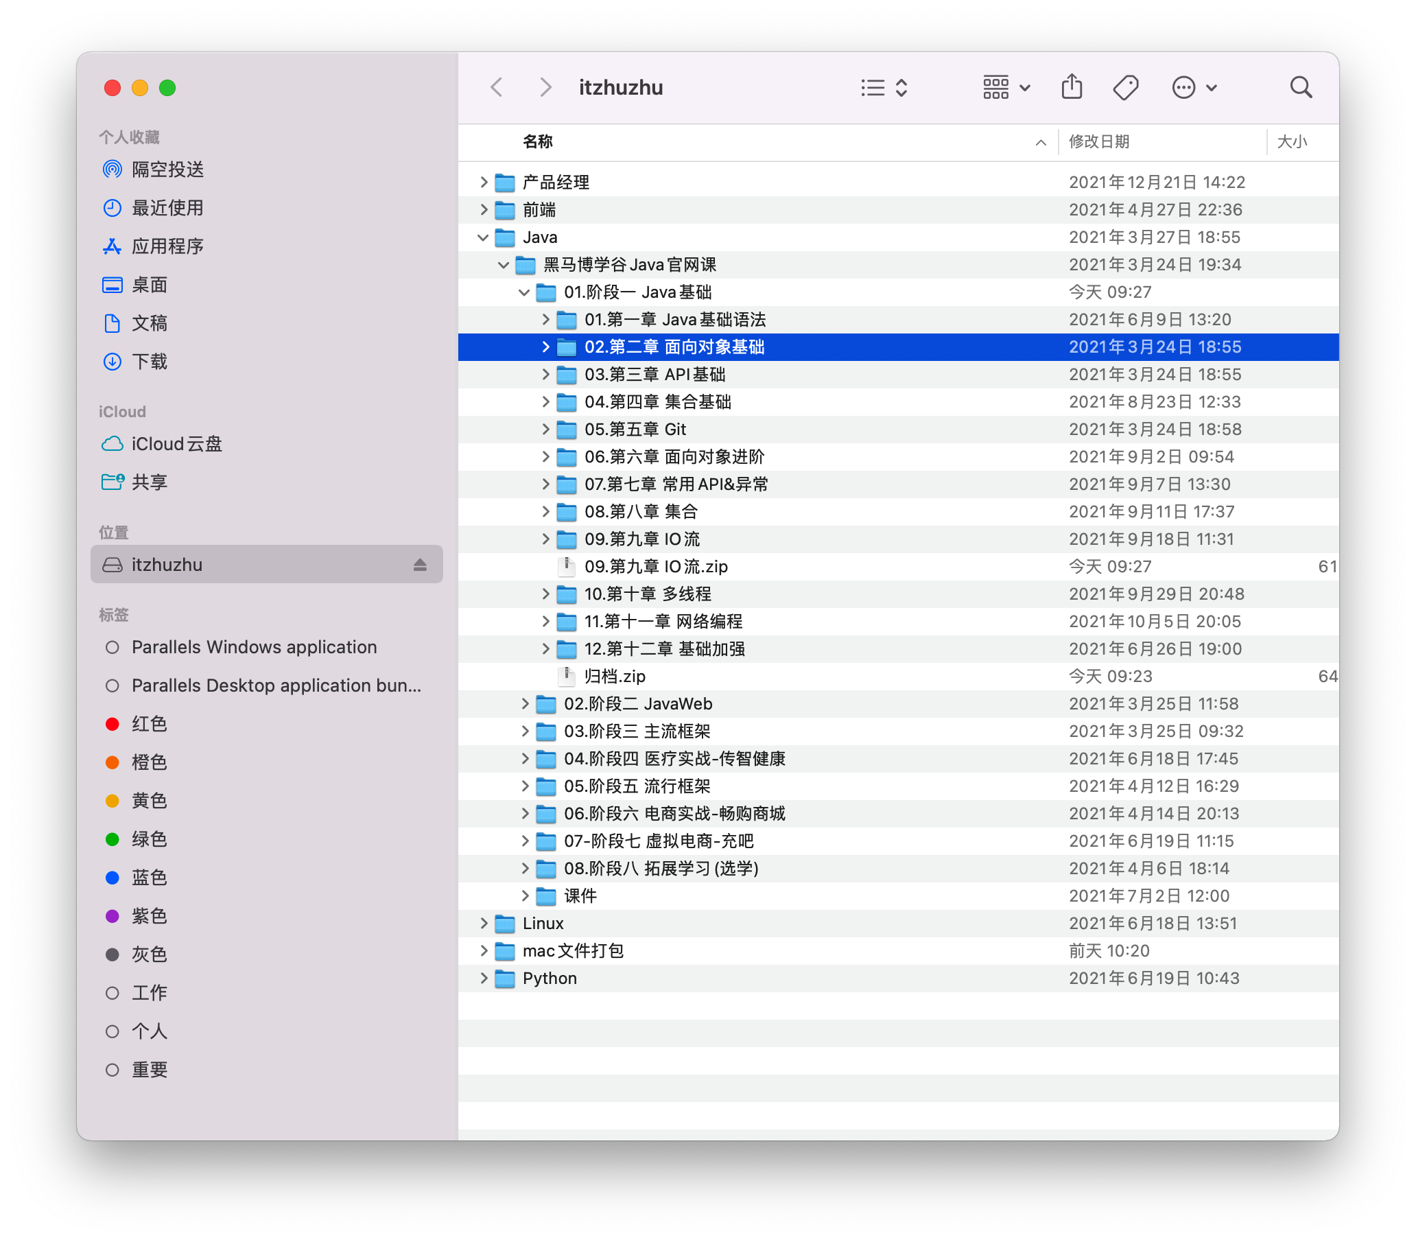Expand 01.第一章 Java基础语法 folder
Image resolution: width=1416 pixels, height=1242 pixels.
[x=545, y=320]
